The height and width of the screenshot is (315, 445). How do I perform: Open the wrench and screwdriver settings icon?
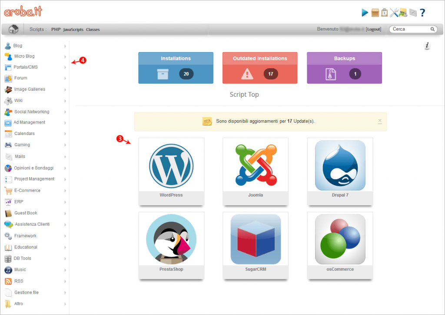click(394, 13)
